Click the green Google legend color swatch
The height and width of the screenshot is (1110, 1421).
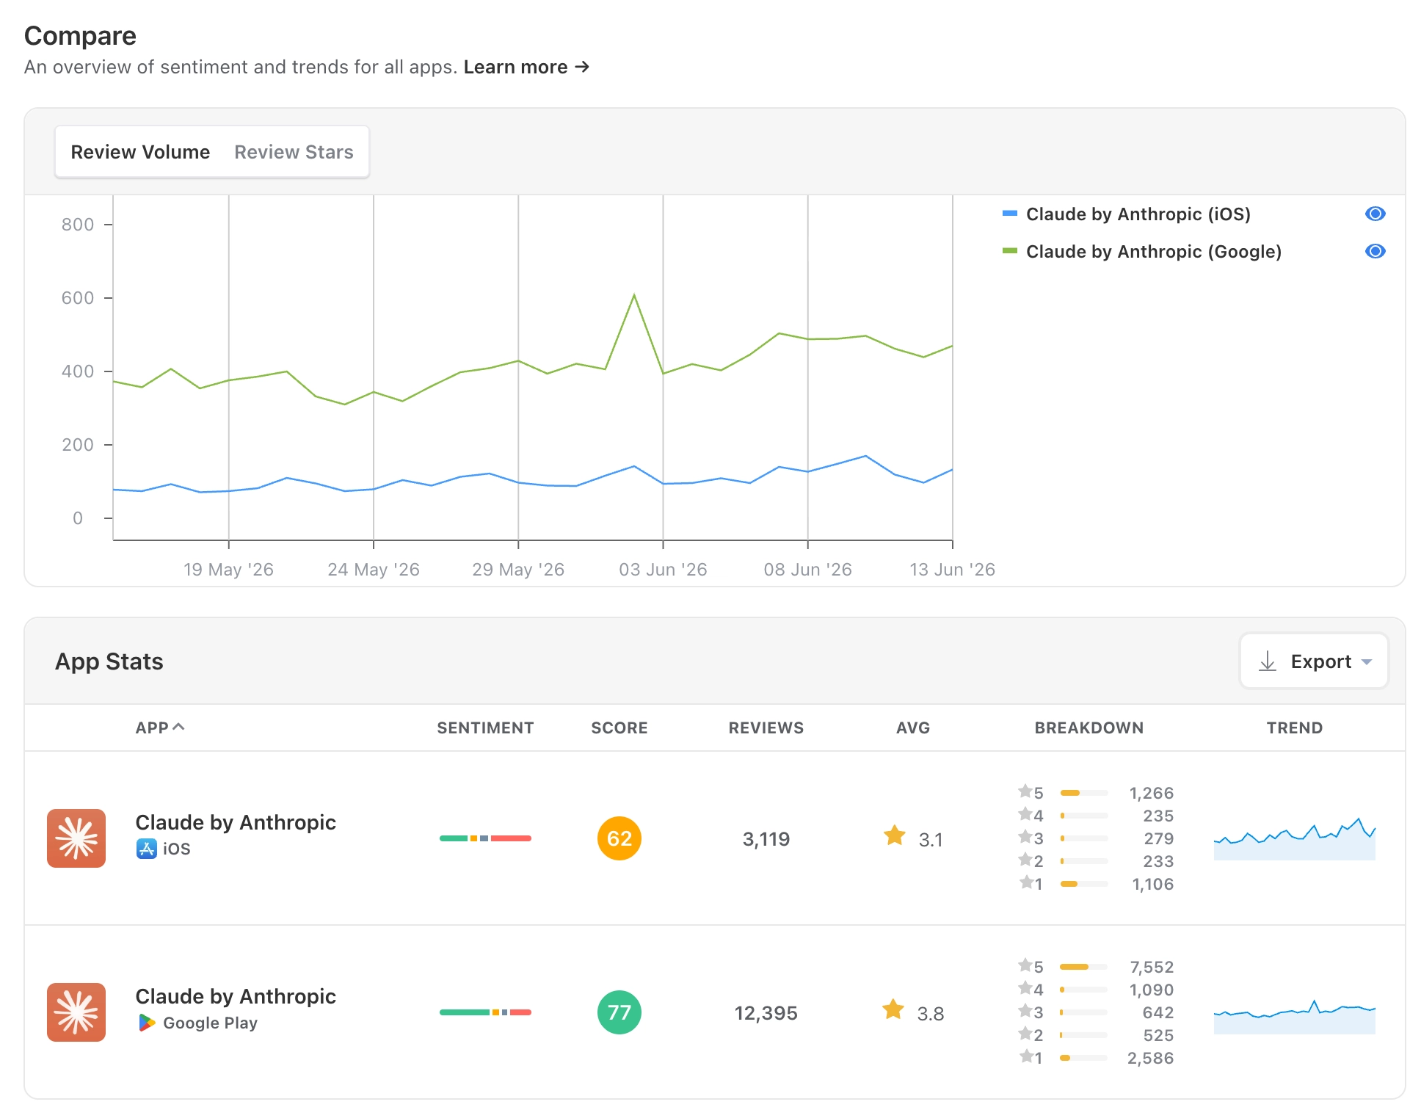(1010, 251)
